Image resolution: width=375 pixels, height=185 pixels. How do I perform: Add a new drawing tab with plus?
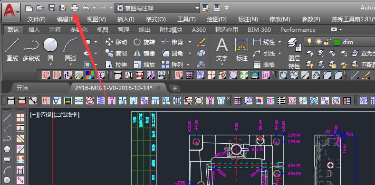[175, 88]
